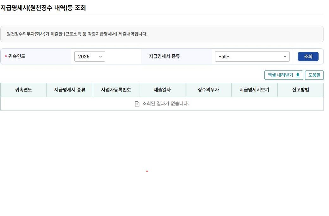Viewport: 329px width, 216px height.
Task: Click the 지급명세서보기 column header
Action: [x=254, y=90]
